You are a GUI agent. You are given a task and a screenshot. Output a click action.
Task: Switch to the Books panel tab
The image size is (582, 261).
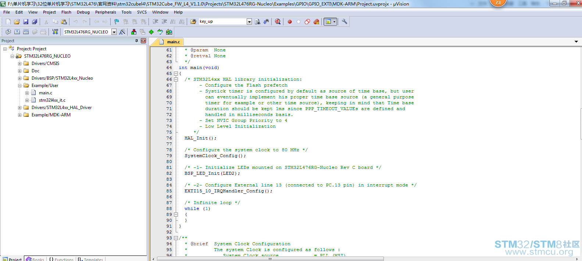coord(35,259)
